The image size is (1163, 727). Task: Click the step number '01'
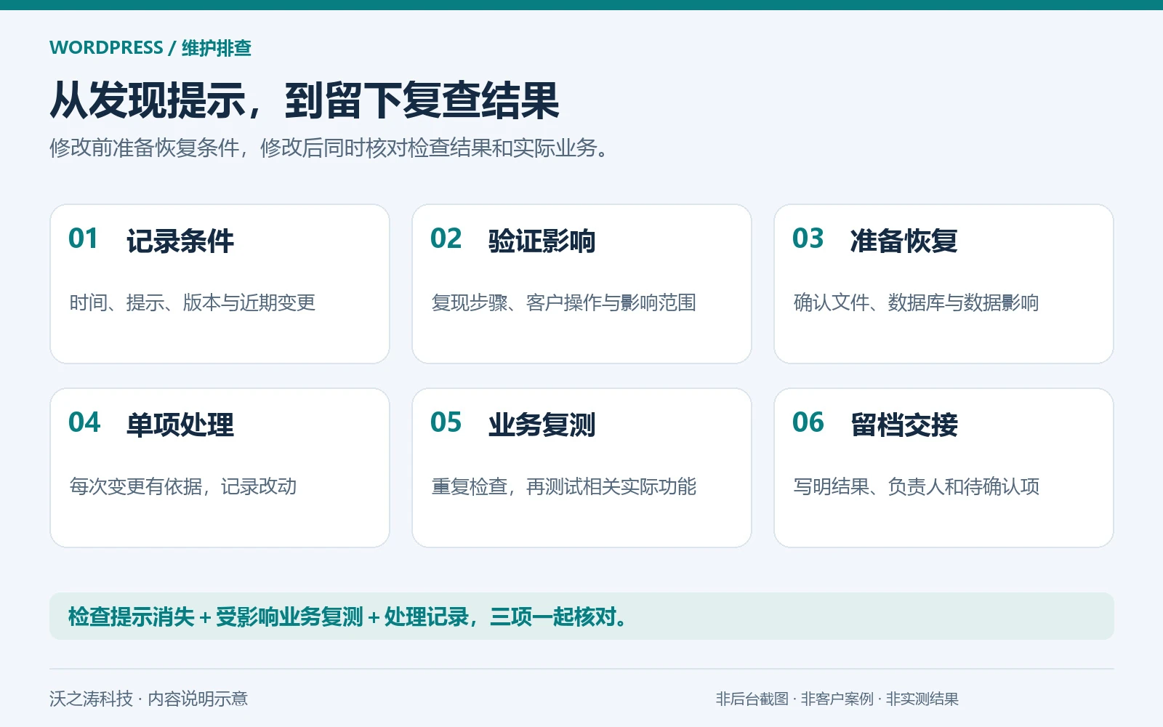coord(83,238)
